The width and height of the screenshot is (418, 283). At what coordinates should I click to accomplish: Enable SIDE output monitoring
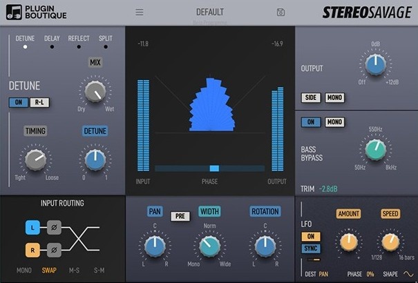(311, 98)
